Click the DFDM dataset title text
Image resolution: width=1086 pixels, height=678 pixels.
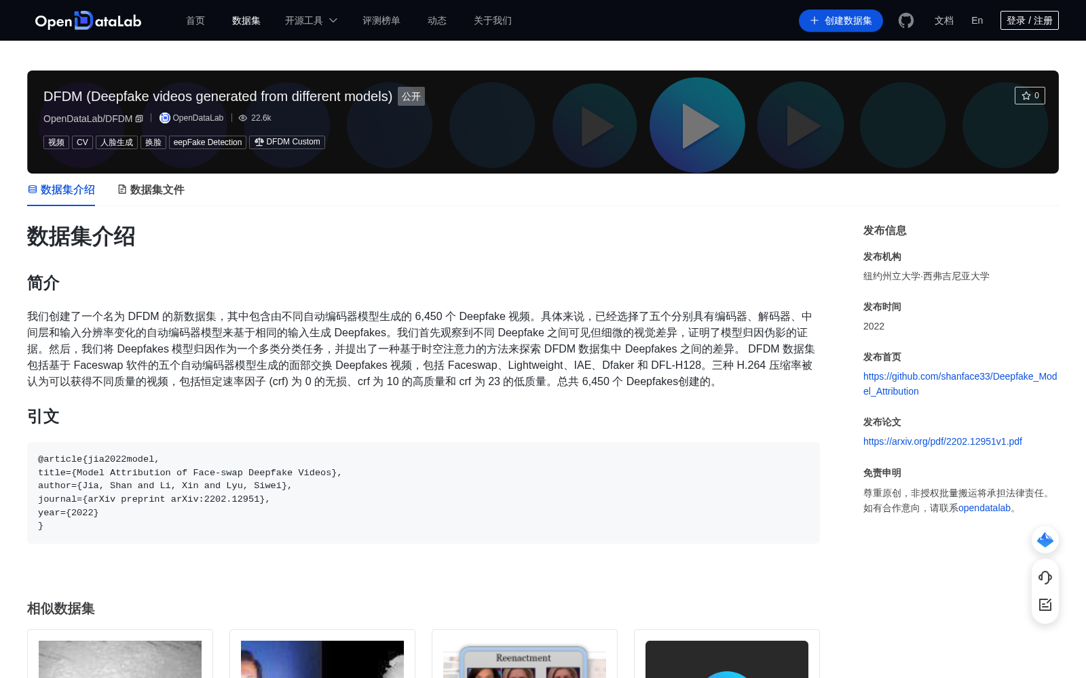coord(218,96)
